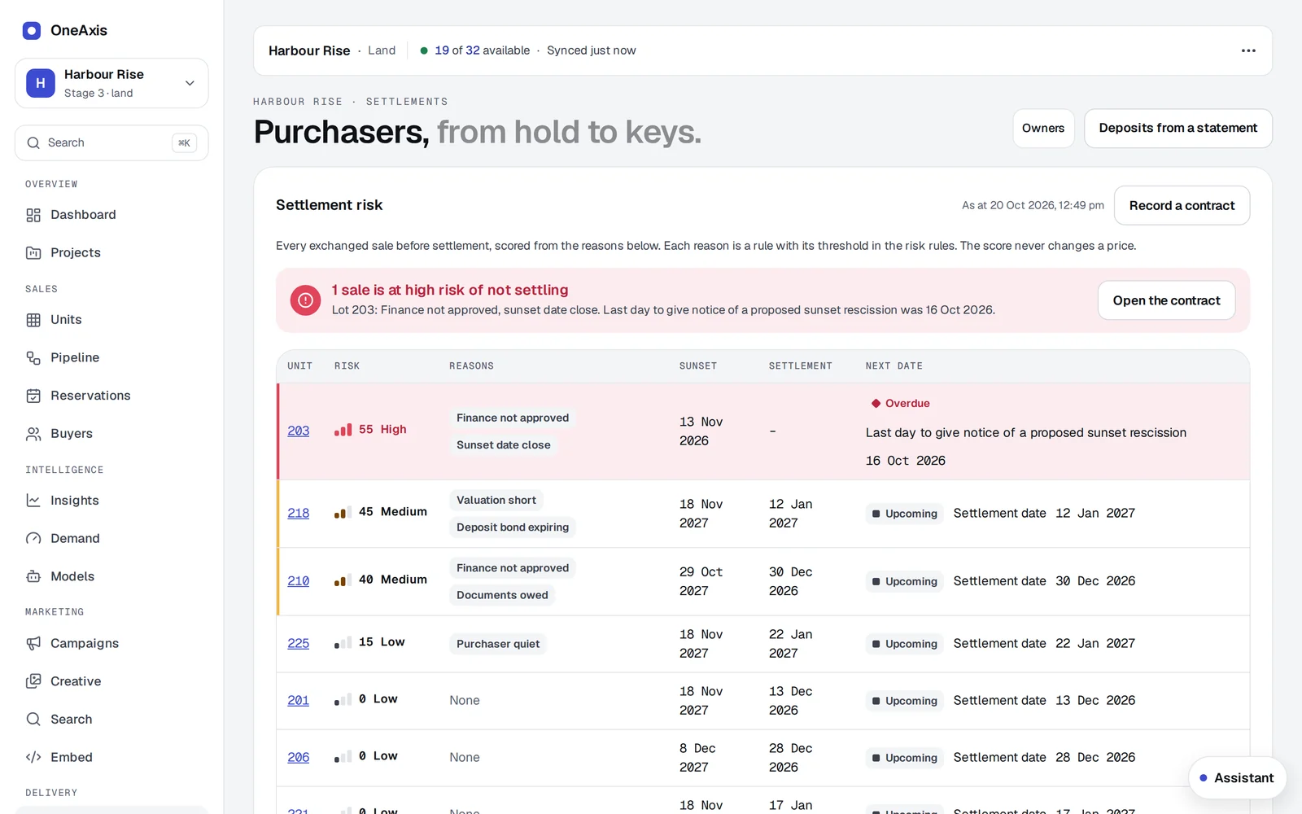The height and width of the screenshot is (814, 1302).
Task: Go to Insights menu item
Action: pos(75,501)
